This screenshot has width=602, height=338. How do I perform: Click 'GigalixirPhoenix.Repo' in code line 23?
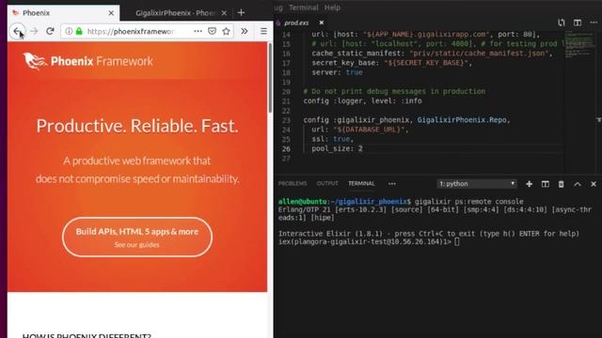click(x=462, y=120)
